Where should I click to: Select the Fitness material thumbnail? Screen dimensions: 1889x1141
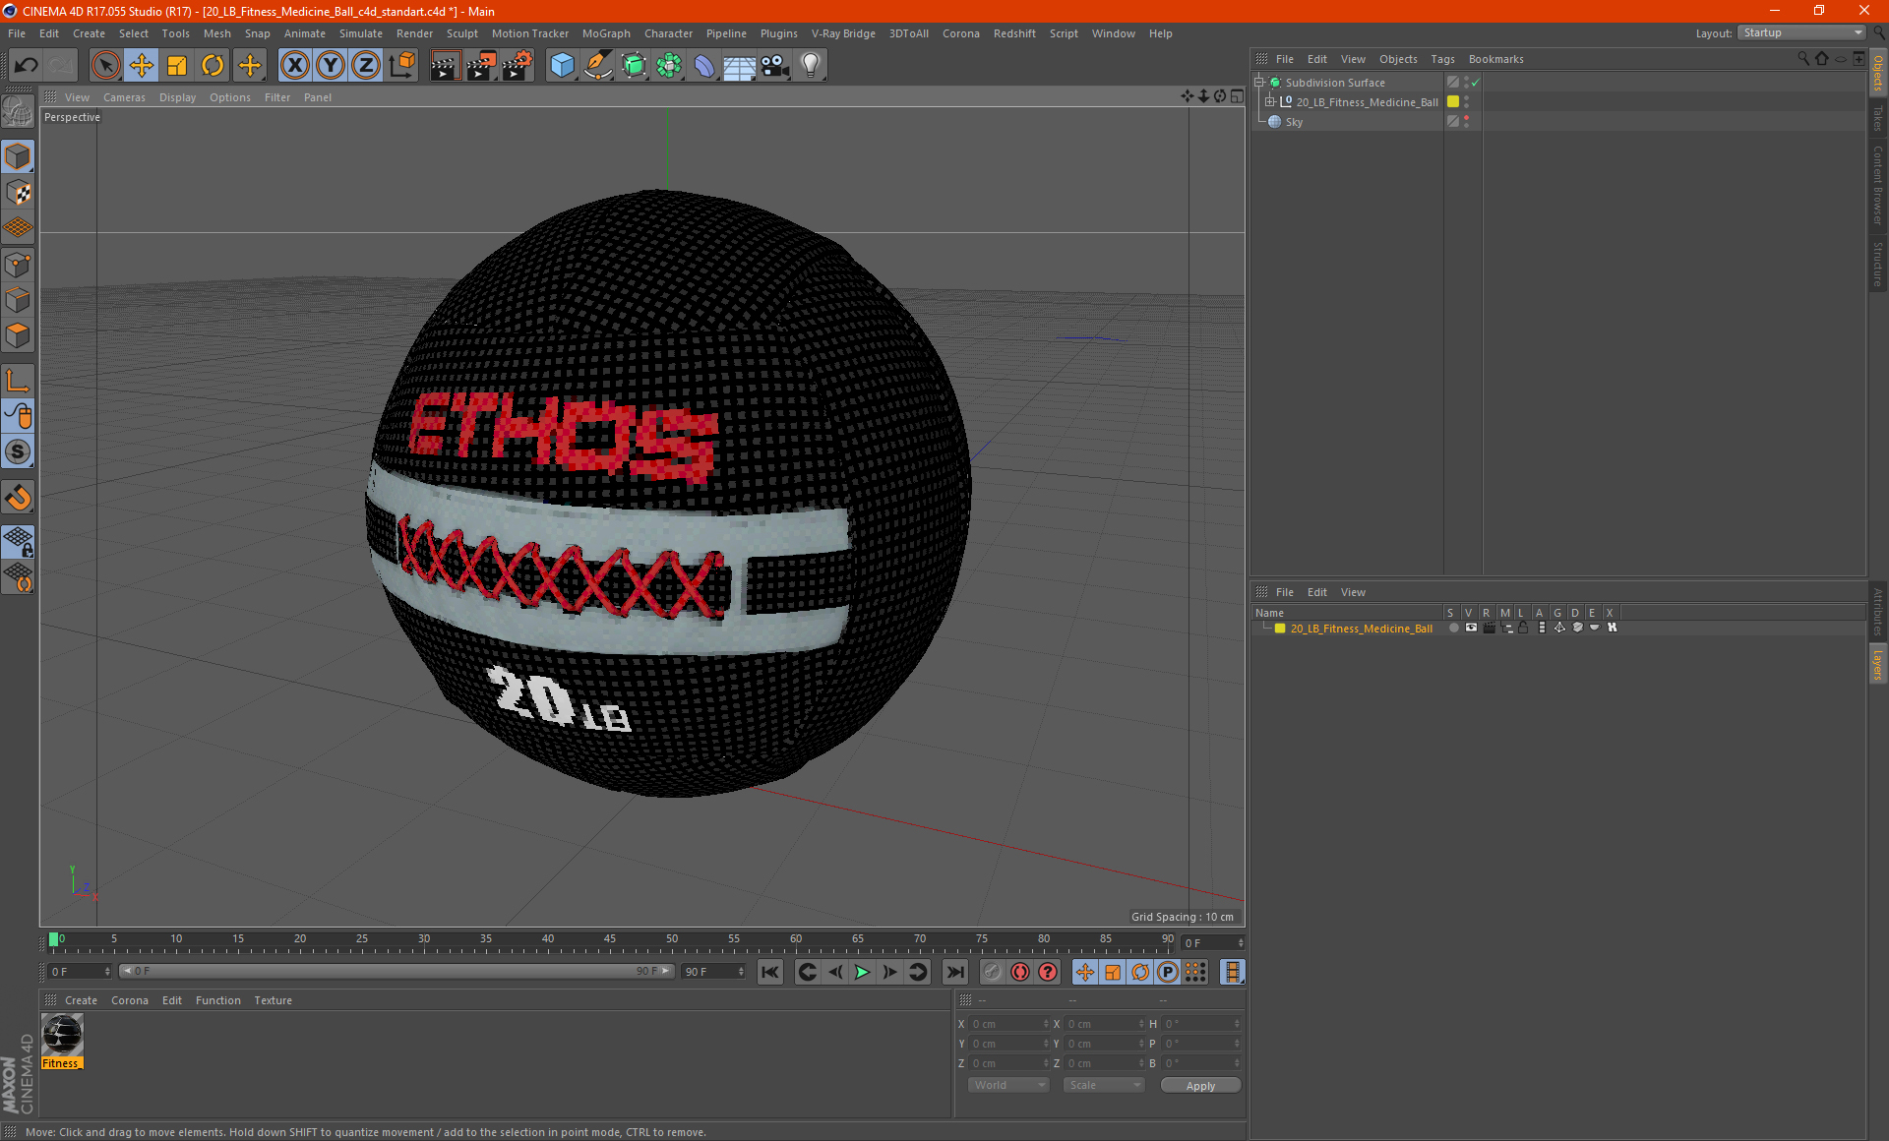click(62, 1036)
